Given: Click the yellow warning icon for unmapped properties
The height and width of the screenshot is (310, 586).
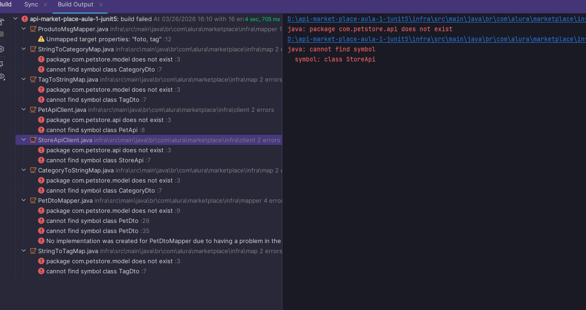Looking at the screenshot, I should (x=41, y=39).
